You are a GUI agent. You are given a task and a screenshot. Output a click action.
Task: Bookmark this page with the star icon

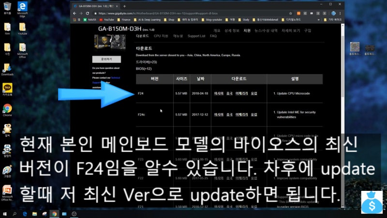[291, 14]
